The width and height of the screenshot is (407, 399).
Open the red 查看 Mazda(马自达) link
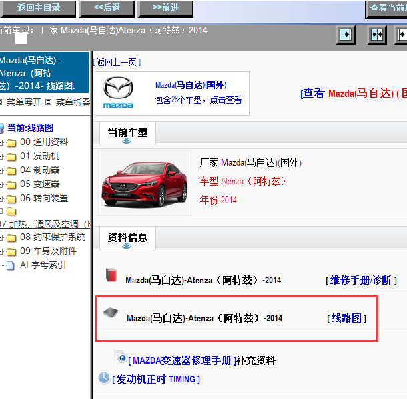pos(353,93)
